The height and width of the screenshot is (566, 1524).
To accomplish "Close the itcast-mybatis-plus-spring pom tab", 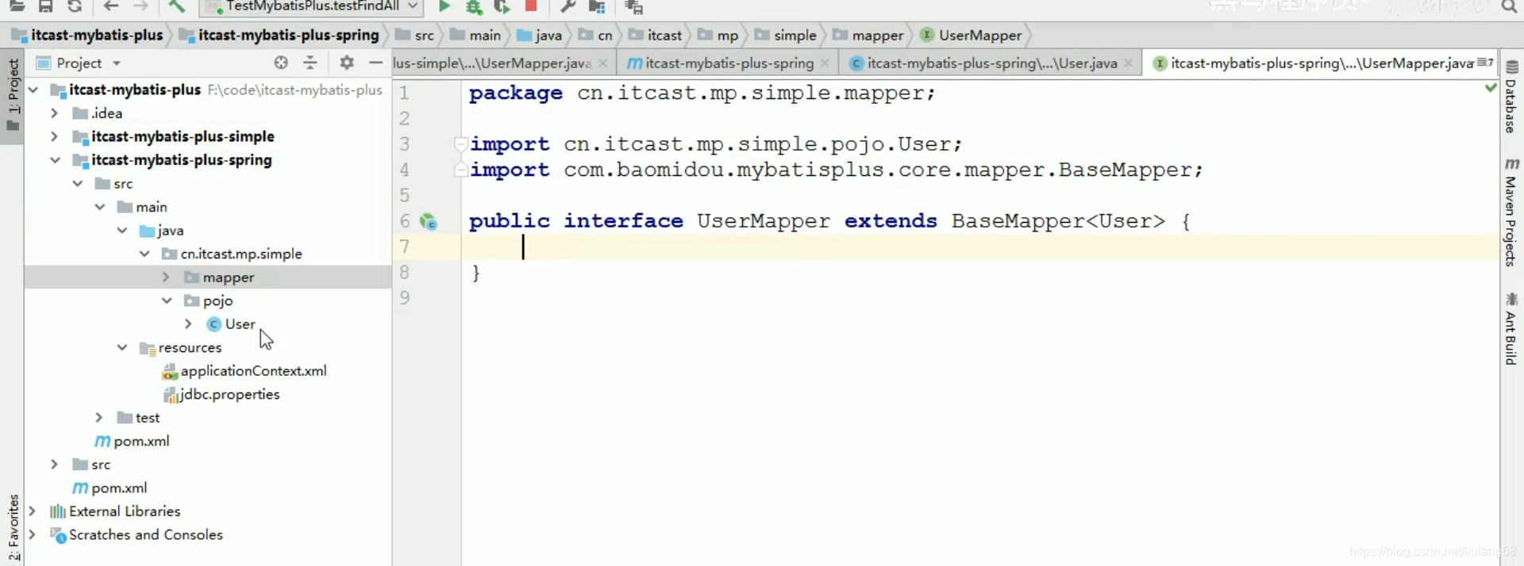I will [x=825, y=63].
